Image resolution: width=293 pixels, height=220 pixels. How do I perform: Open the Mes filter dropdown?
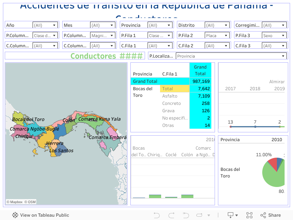coord(103,25)
